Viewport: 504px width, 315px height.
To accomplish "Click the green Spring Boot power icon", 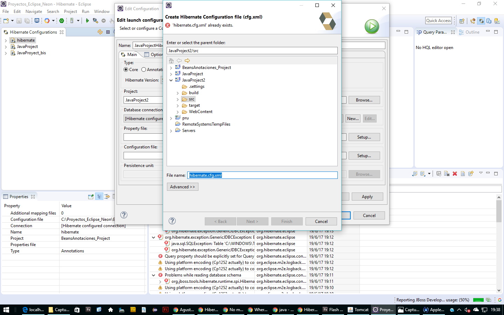I will (x=62, y=21).
